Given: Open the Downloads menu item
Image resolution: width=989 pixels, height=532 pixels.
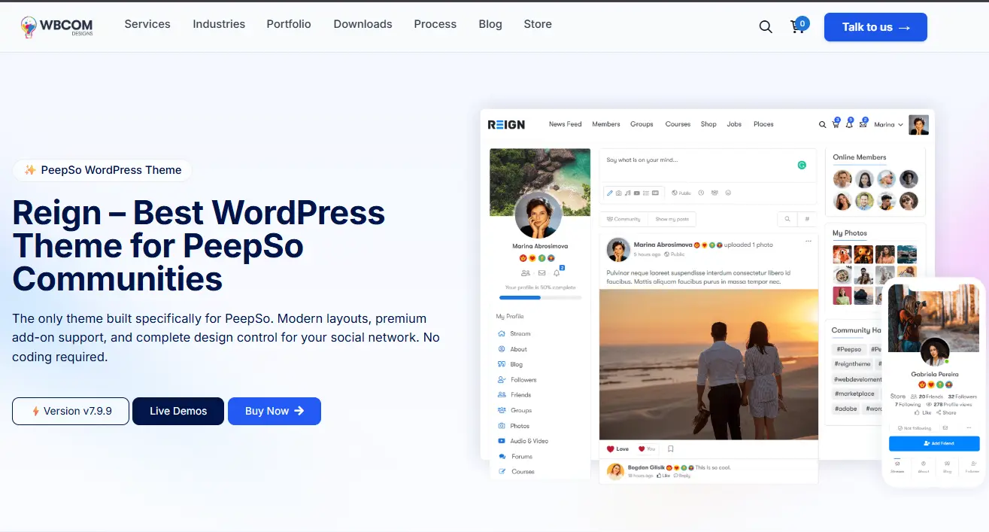Looking at the screenshot, I should pyautogui.click(x=363, y=24).
